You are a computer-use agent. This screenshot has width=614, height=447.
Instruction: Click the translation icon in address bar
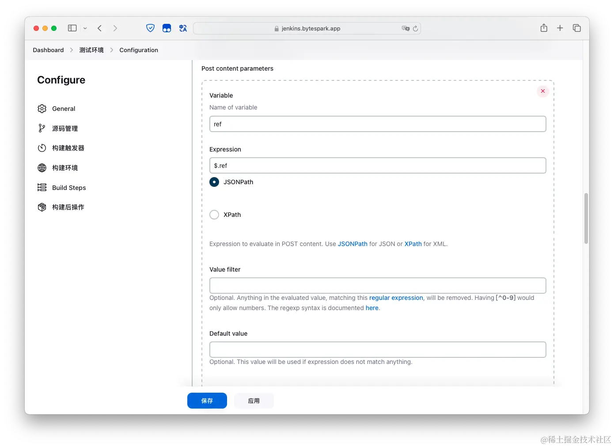point(406,28)
